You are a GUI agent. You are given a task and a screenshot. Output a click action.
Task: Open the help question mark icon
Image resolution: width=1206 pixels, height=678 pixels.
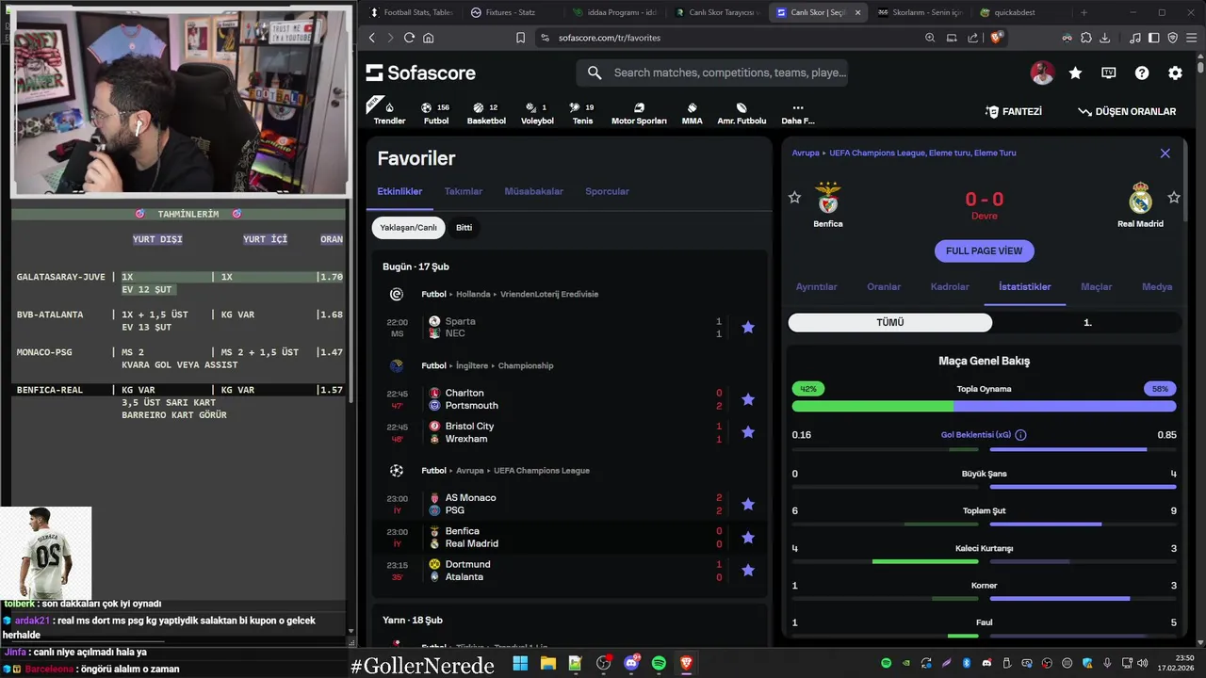(x=1142, y=73)
